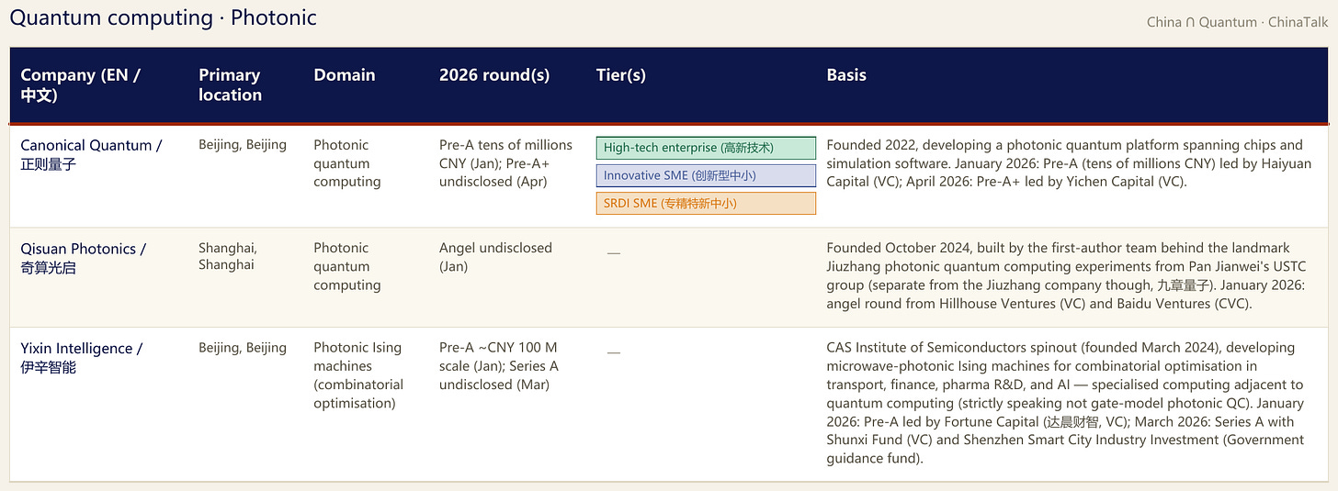
Task: Select the Yixin Intelligence basis description text
Action: pyautogui.click(x=1065, y=403)
